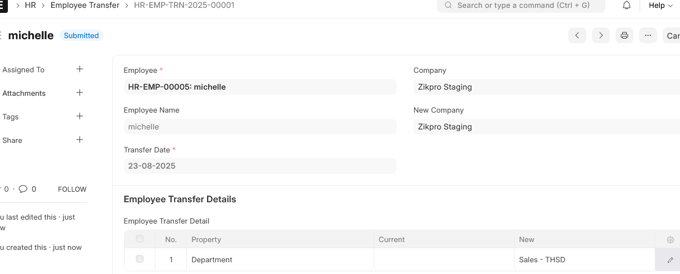This screenshot has width=680, height=274.
Task: Edit the Department row with pencil icon
Action: 670,260
